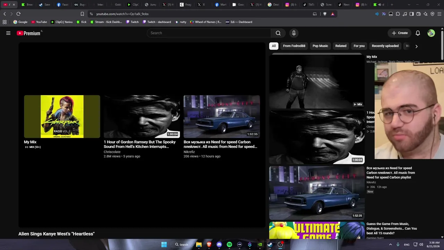Image resolution: width=444 pixels, height=250 pixels.
Task: Open Steam from the taskbar
Action: [x=270, y=244]
